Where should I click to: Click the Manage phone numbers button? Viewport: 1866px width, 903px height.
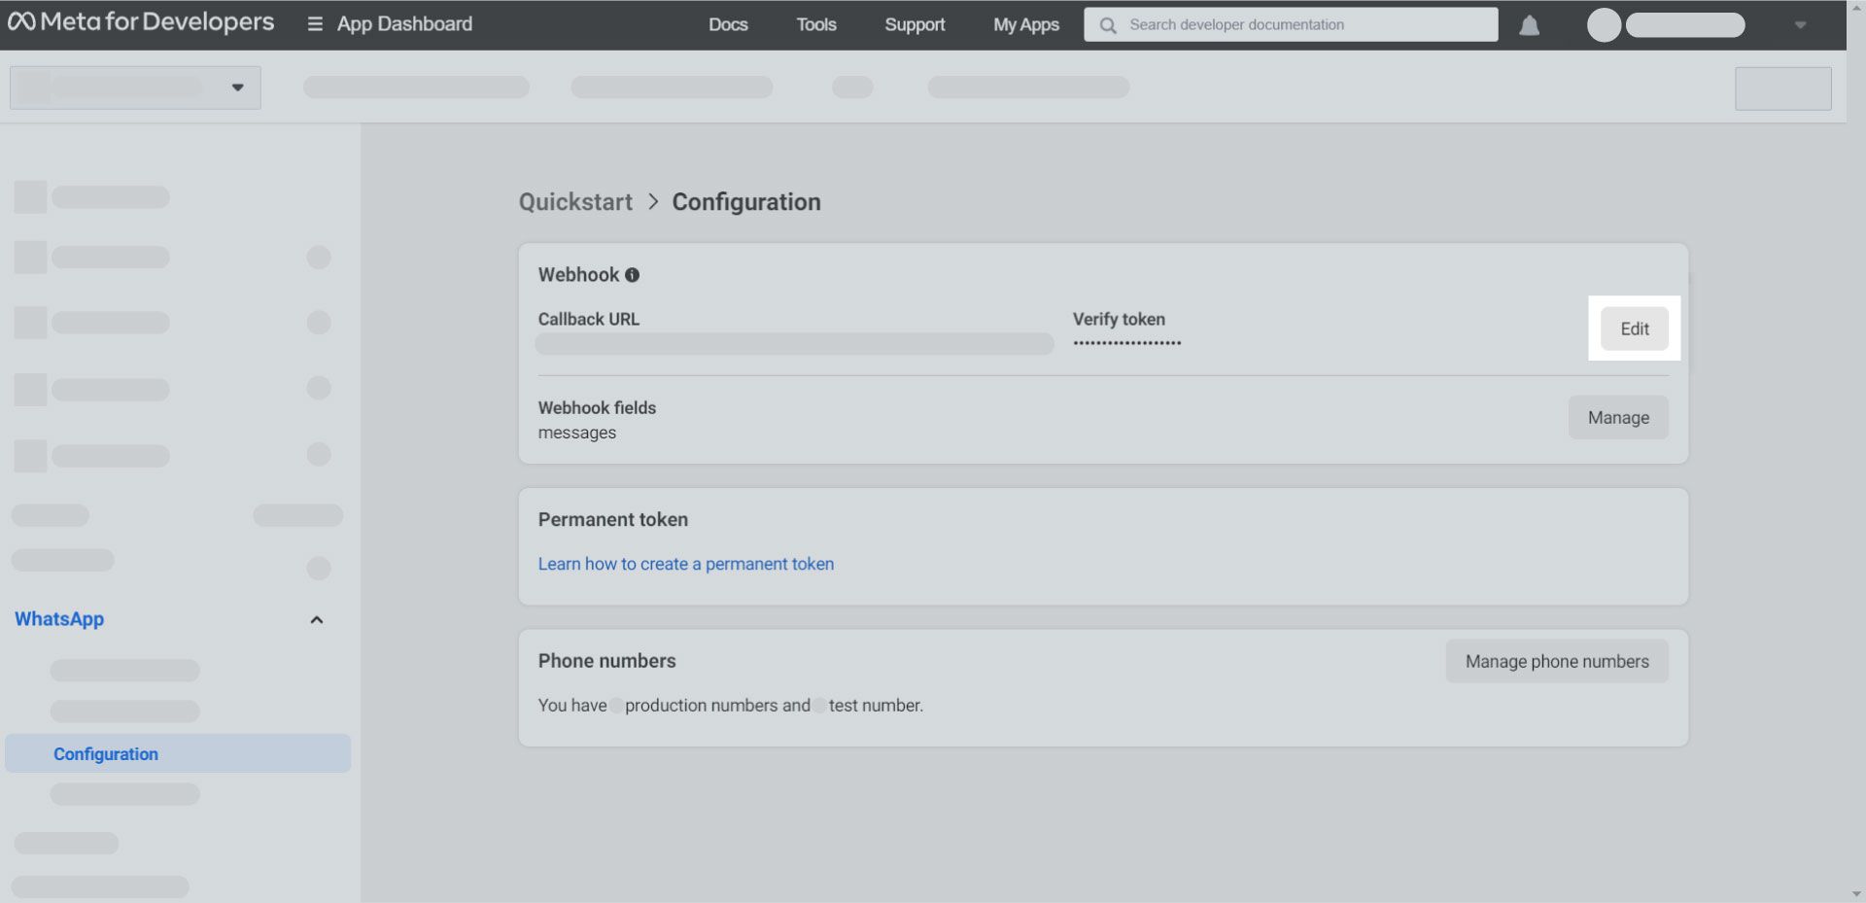[x=1557, y=661]
